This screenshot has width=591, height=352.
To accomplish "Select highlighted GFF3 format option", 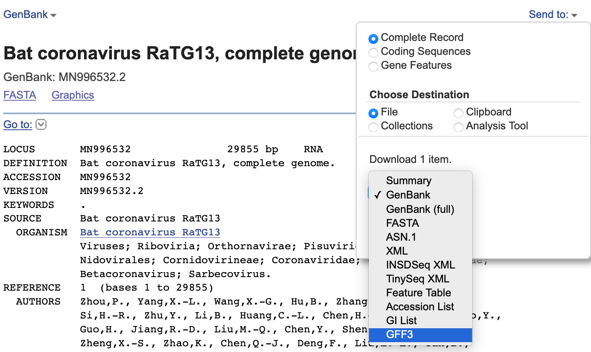I will click(x=421, y=334).
